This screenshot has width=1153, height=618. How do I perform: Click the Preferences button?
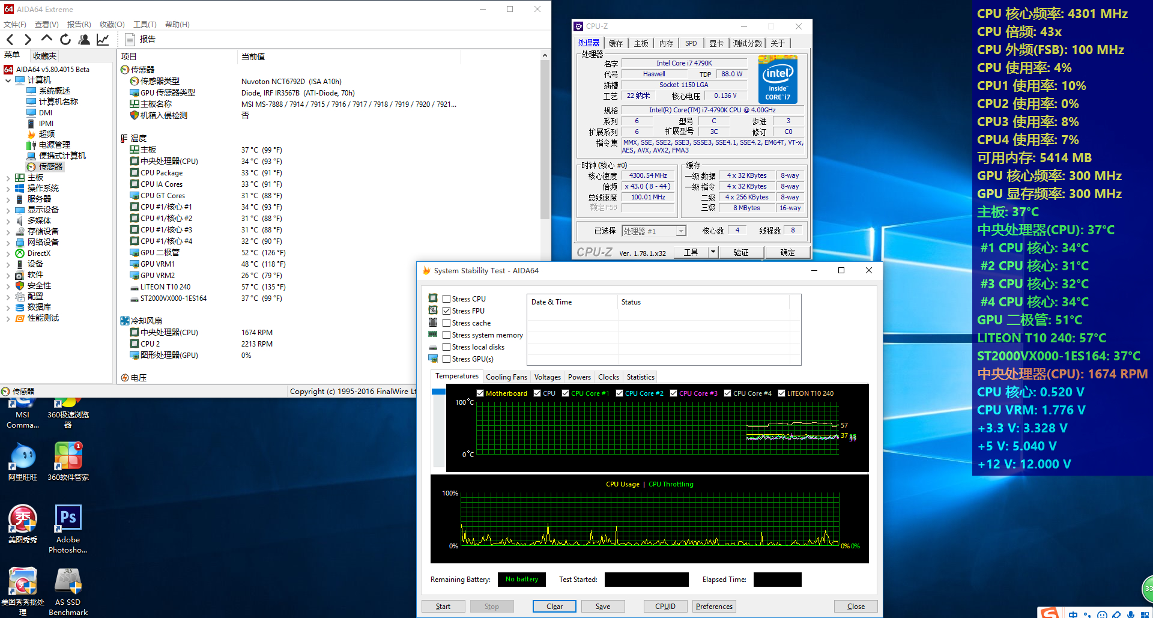click(x=714, y=607)
